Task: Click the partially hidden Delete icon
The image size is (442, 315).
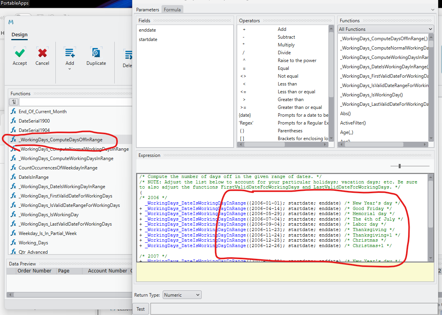Action: click(128, 55)
